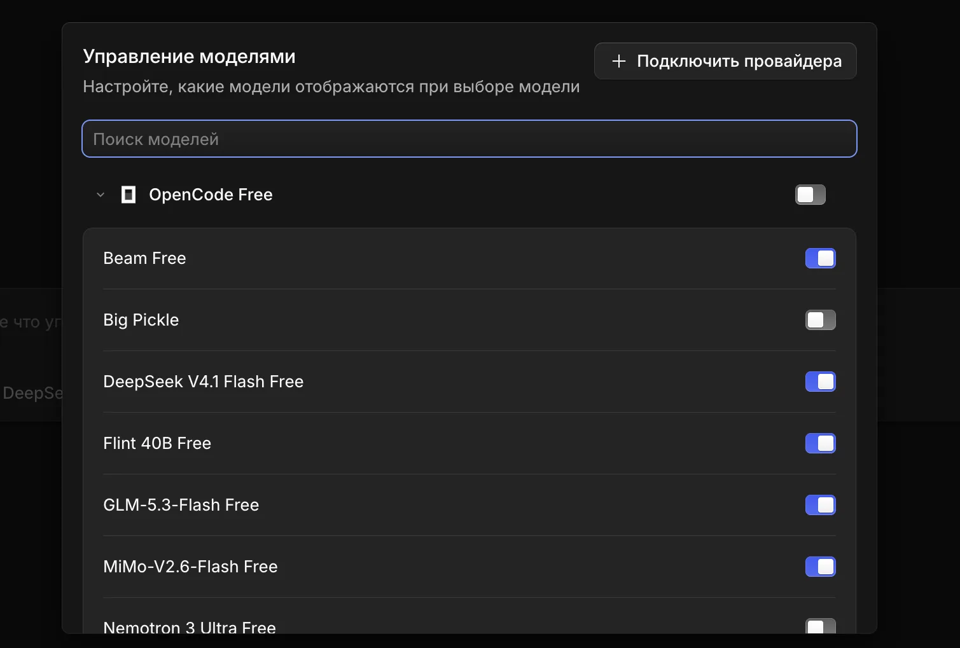Focus the Поиск моделей search field
The height and width of the screenshot is (648, 960).
(x=470, y=139)
